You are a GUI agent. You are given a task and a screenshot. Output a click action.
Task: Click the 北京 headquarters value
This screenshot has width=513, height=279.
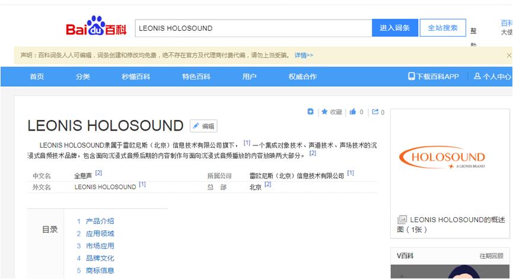(256, 188)
